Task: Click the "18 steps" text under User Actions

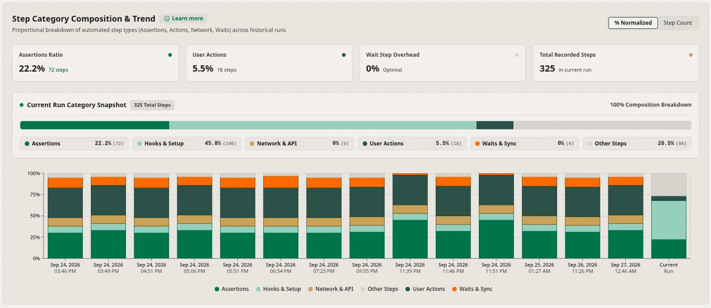Action: click(227, 70)
